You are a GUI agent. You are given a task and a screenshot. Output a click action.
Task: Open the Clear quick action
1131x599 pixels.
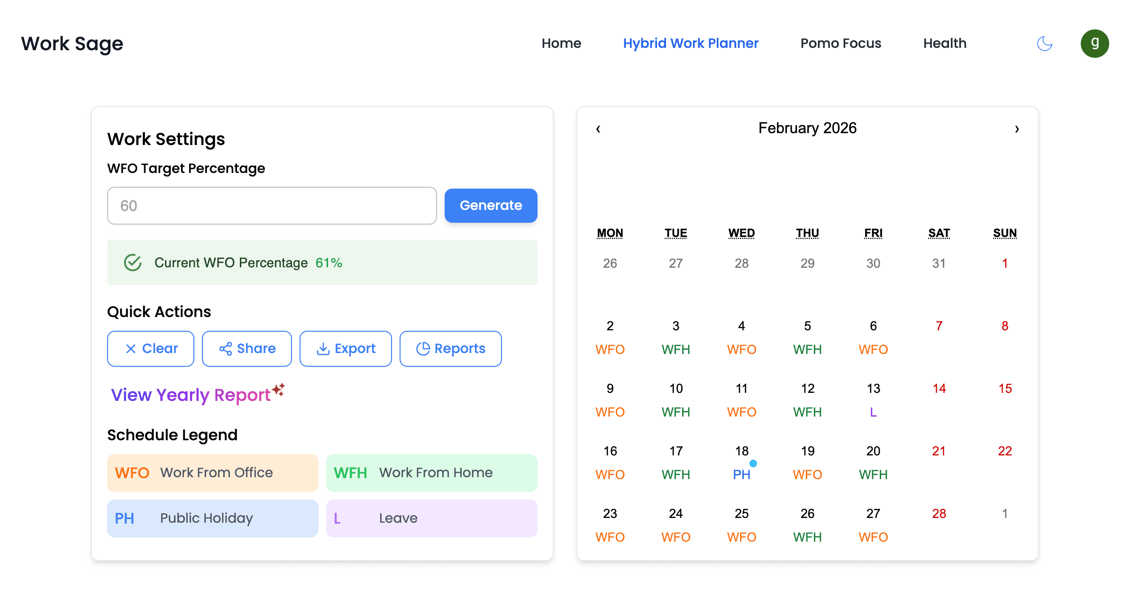[x=150, y=348]
